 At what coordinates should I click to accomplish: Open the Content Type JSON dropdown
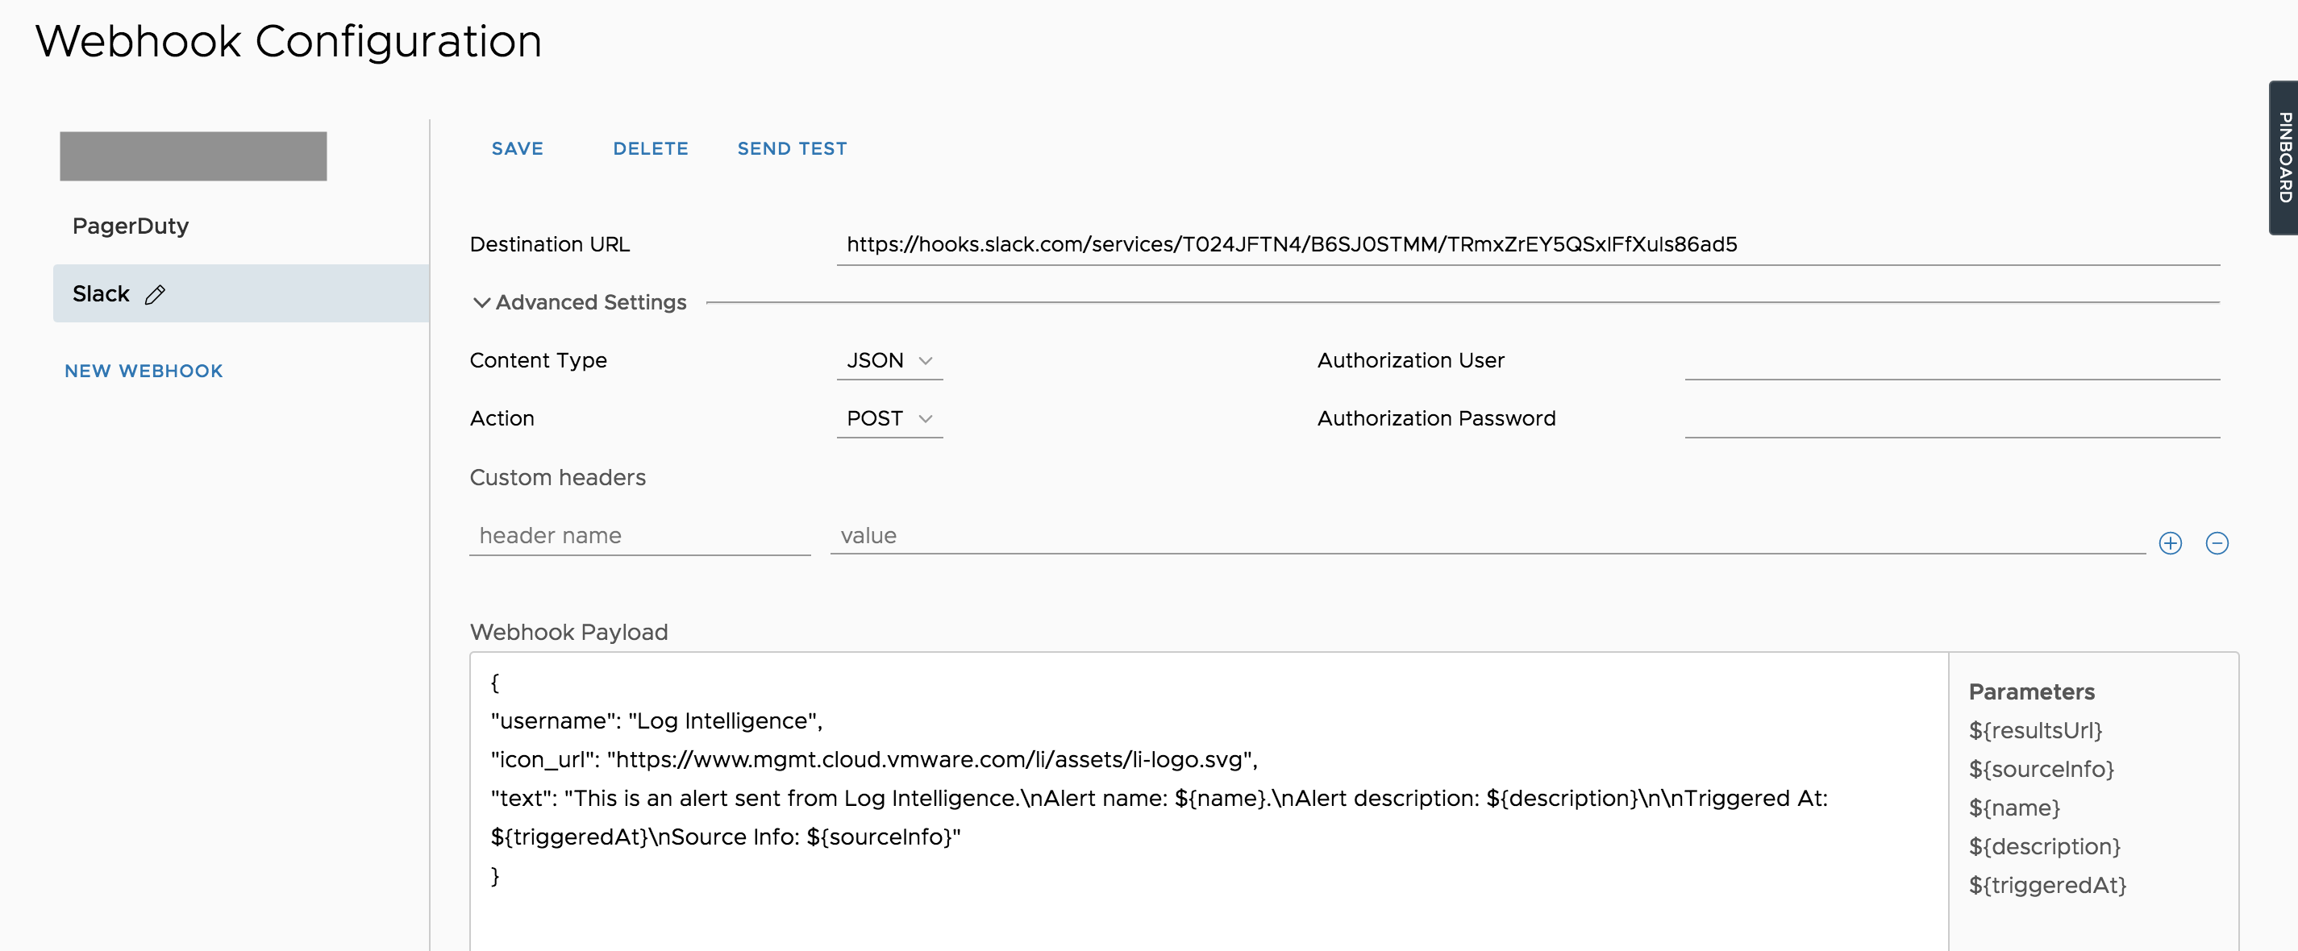tap(889, 360)
